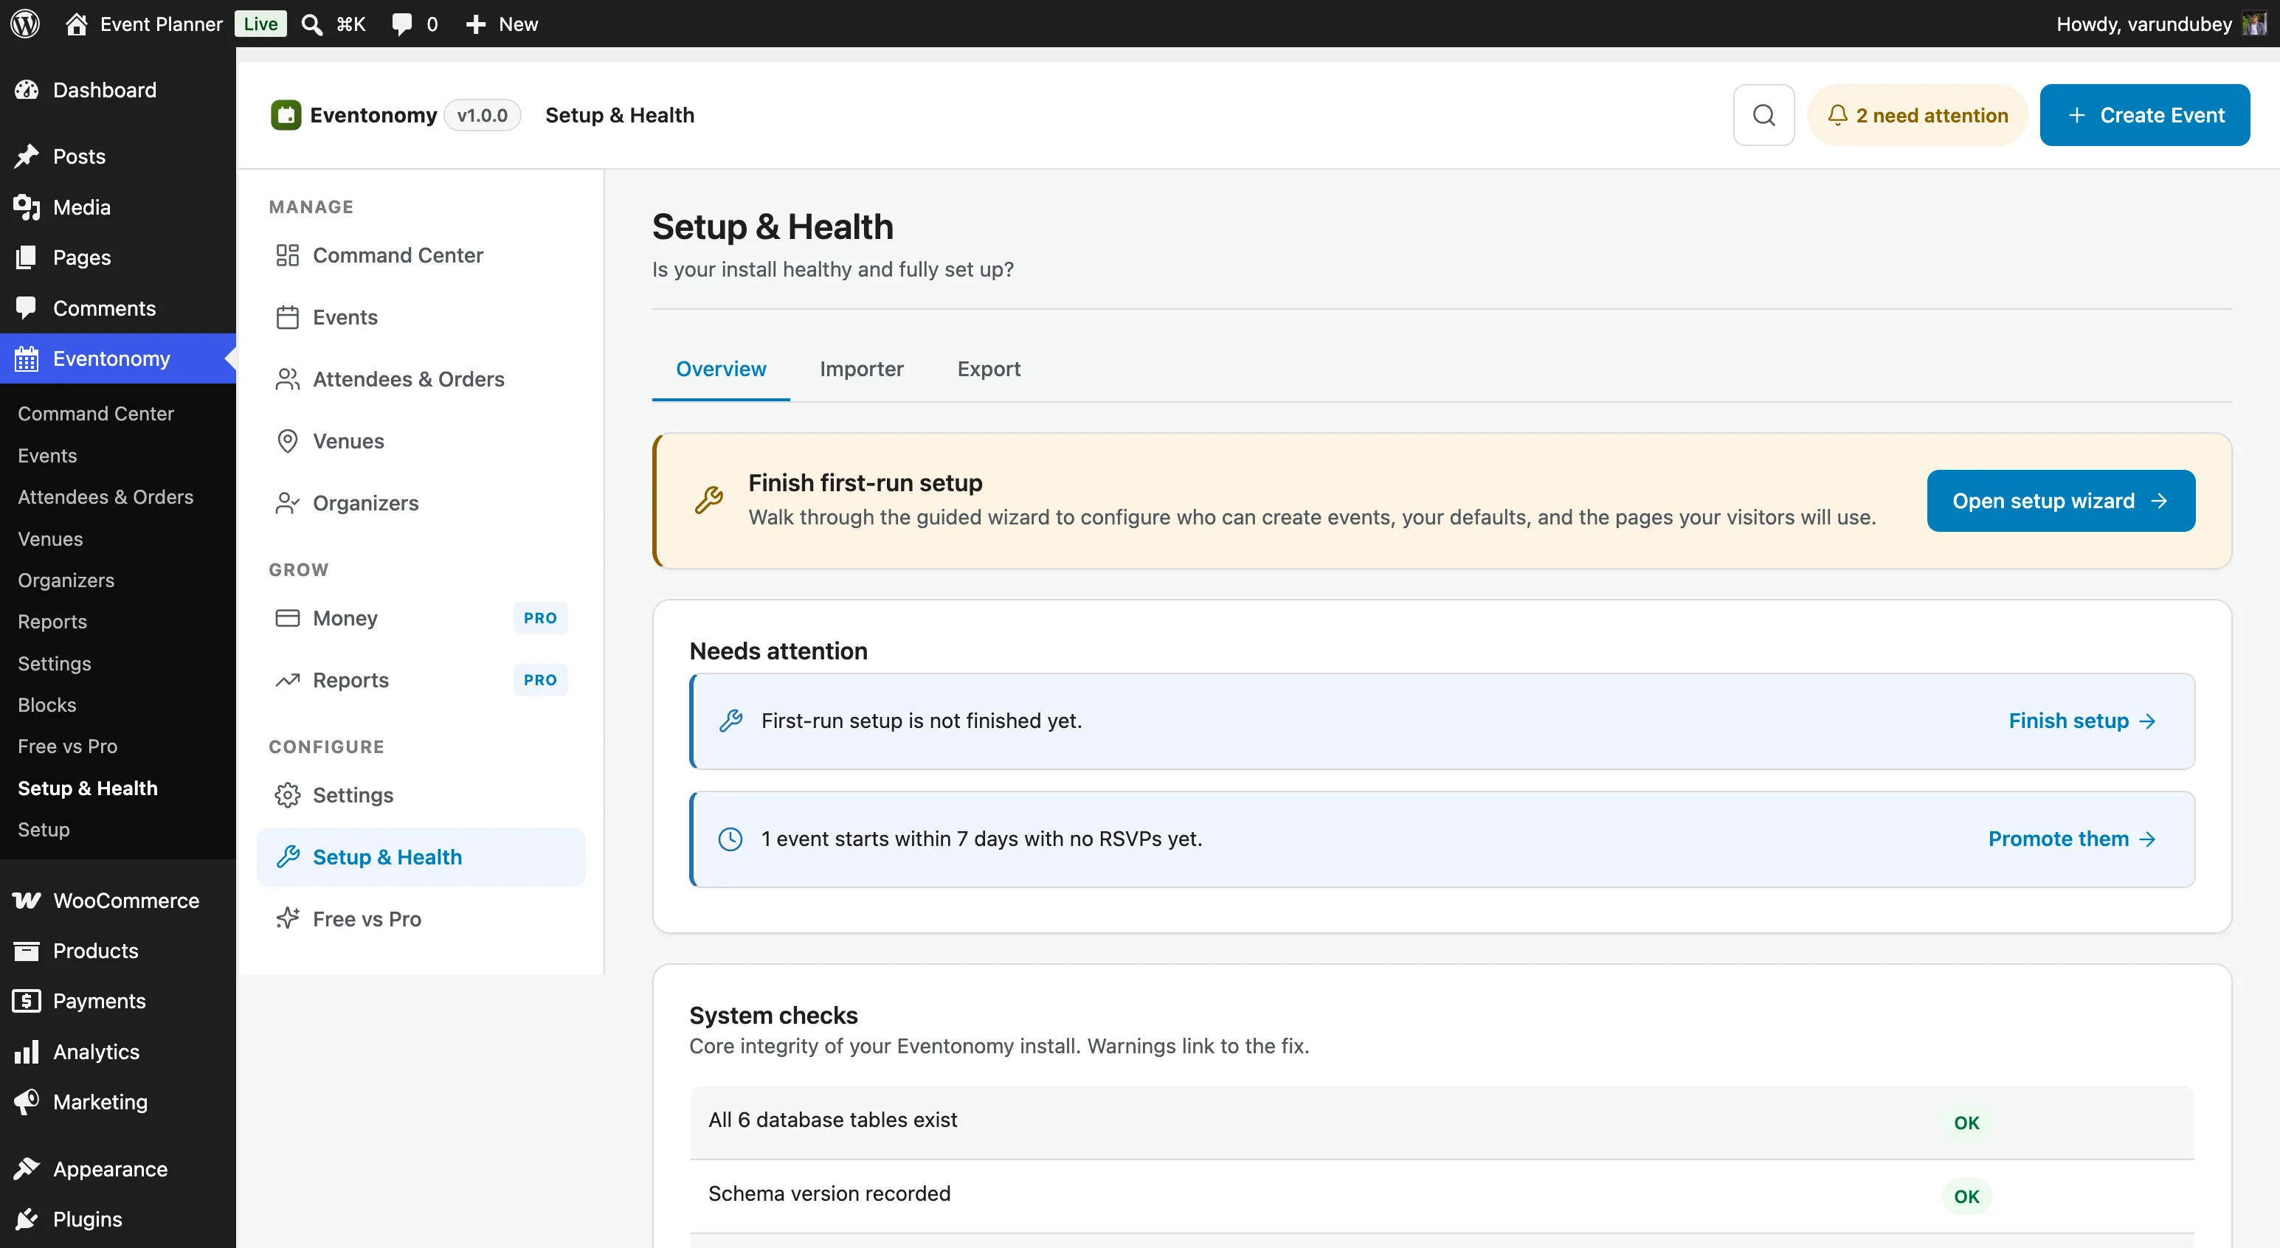2280x1248 pixels.
Task: Click the Live status badge in admin bar
Action: coord(260,24)
